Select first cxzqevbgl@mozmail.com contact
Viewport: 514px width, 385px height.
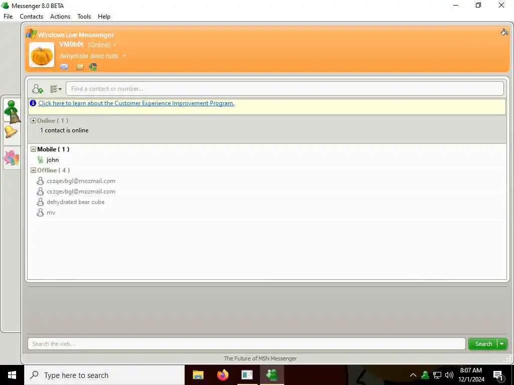81,180
